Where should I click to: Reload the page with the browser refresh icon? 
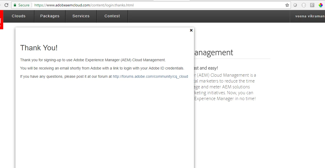coord(6,5)
